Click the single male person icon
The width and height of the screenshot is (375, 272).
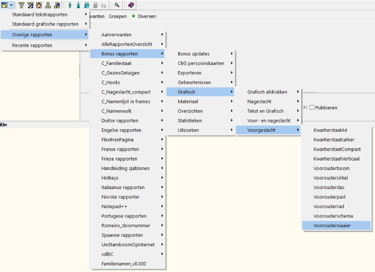pyautogui.click(x=70, y=5)
